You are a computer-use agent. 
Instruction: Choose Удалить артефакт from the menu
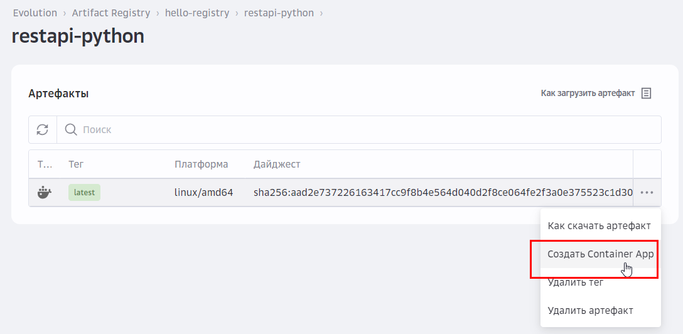(590, 311)
